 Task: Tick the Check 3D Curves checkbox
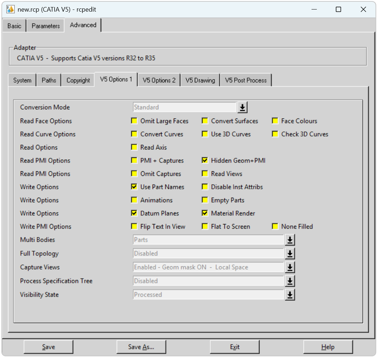275,134
